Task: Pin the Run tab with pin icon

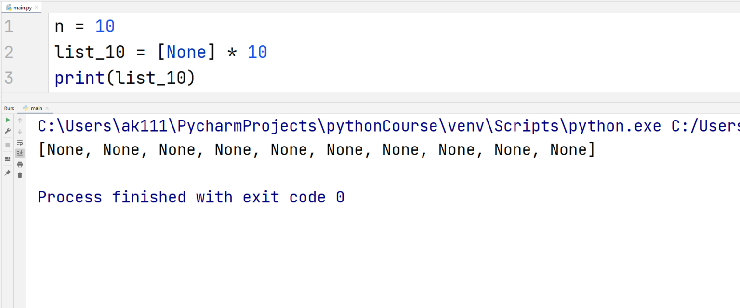Action: pos(8,173)
